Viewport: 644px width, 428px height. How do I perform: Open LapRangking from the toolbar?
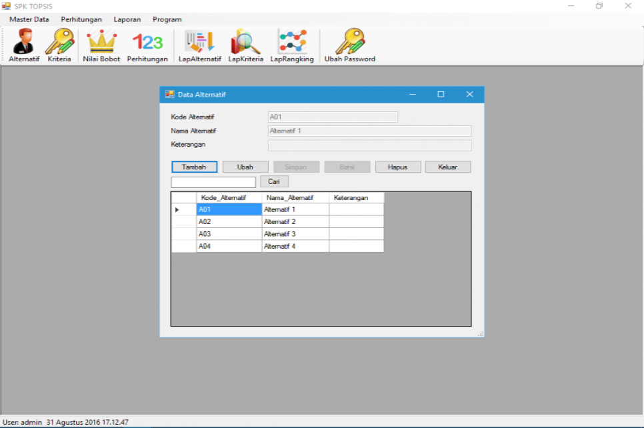click(x=293, y=45)
